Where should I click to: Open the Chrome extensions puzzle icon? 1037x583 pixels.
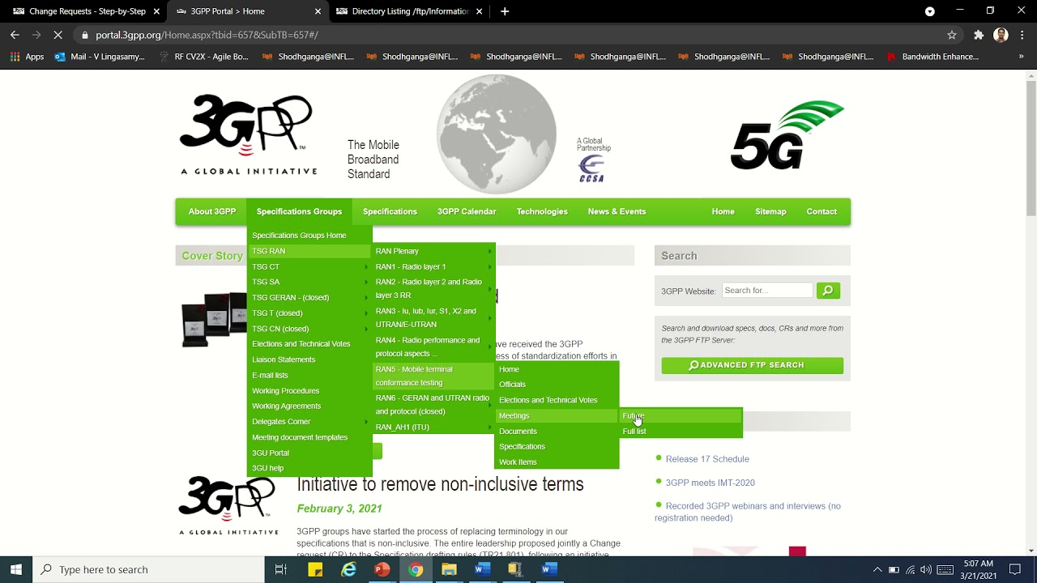click(x=979, y=35)
